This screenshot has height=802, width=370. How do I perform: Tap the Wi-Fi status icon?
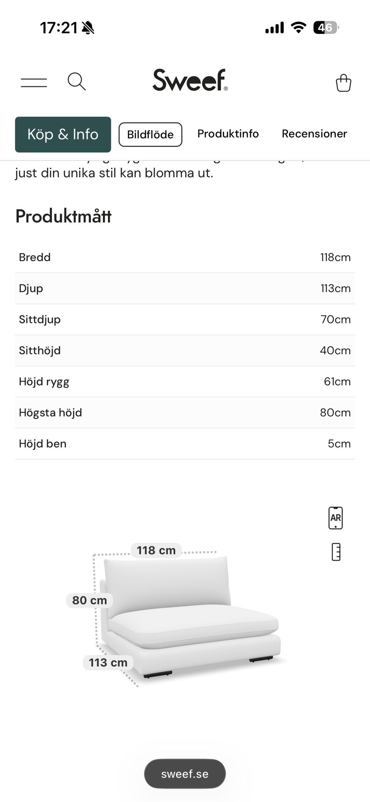[x=298, y=27]
